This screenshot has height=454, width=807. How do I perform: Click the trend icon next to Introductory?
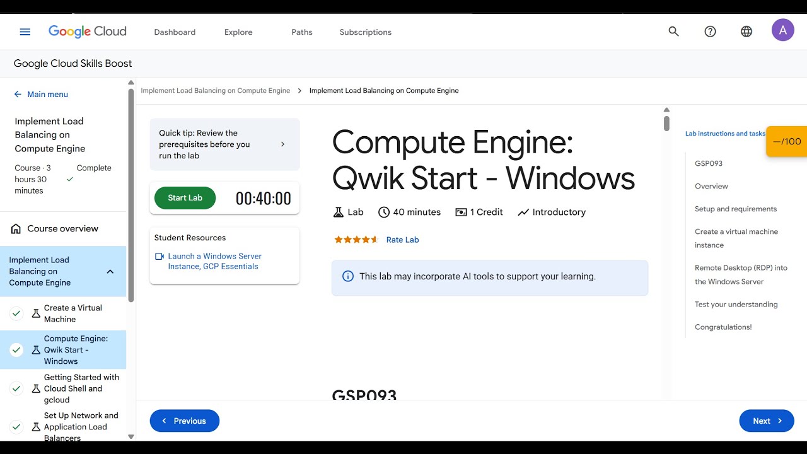(523, 212)
